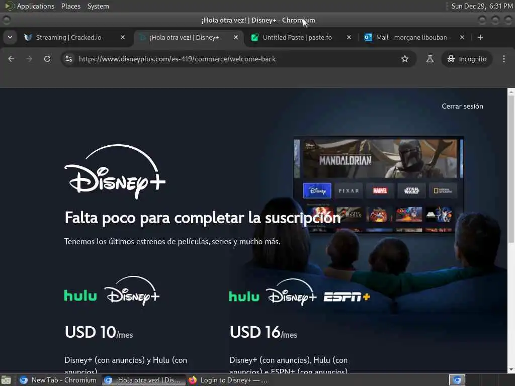Close the Streaming | Cracked.io tab
The image size is (515, 386).
tap(123, 37)
